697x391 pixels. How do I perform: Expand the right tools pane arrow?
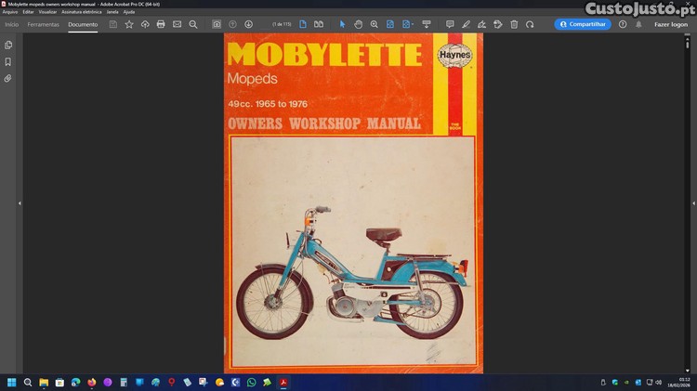pyautogui.click(x=687, y=203)
